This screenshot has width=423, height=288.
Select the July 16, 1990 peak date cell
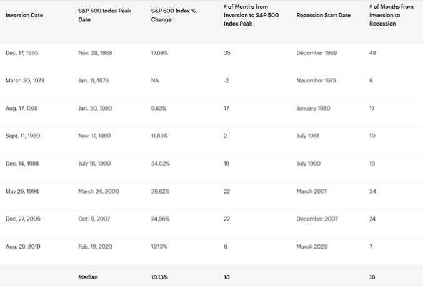[x=94, y=164]
